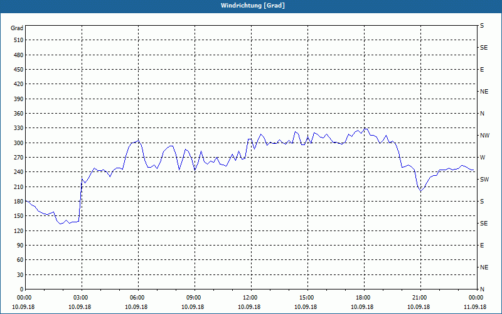The height and width of the screenshot is (314, 502).
Task: Select the 60 y-axis label
Action: point(20,260)
